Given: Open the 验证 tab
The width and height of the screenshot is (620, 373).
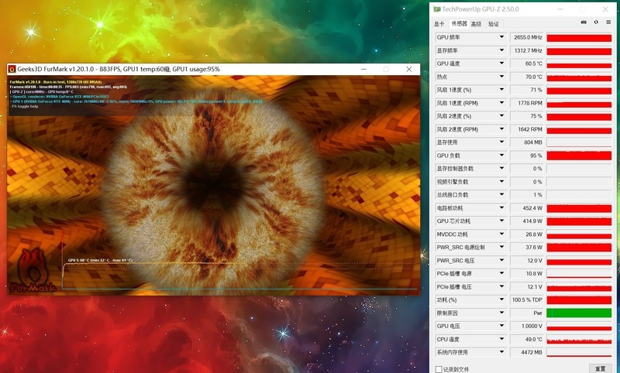Looking at the screenshot, I should tap(494, 23).
